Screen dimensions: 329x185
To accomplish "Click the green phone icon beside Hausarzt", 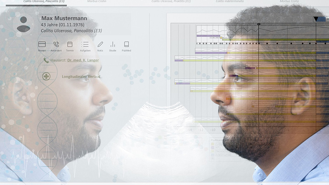I will (x=46, y=61).
